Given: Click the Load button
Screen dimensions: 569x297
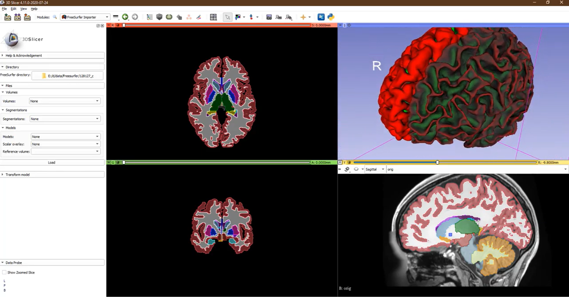Looking at the screenshot, I should click(51, 162).
